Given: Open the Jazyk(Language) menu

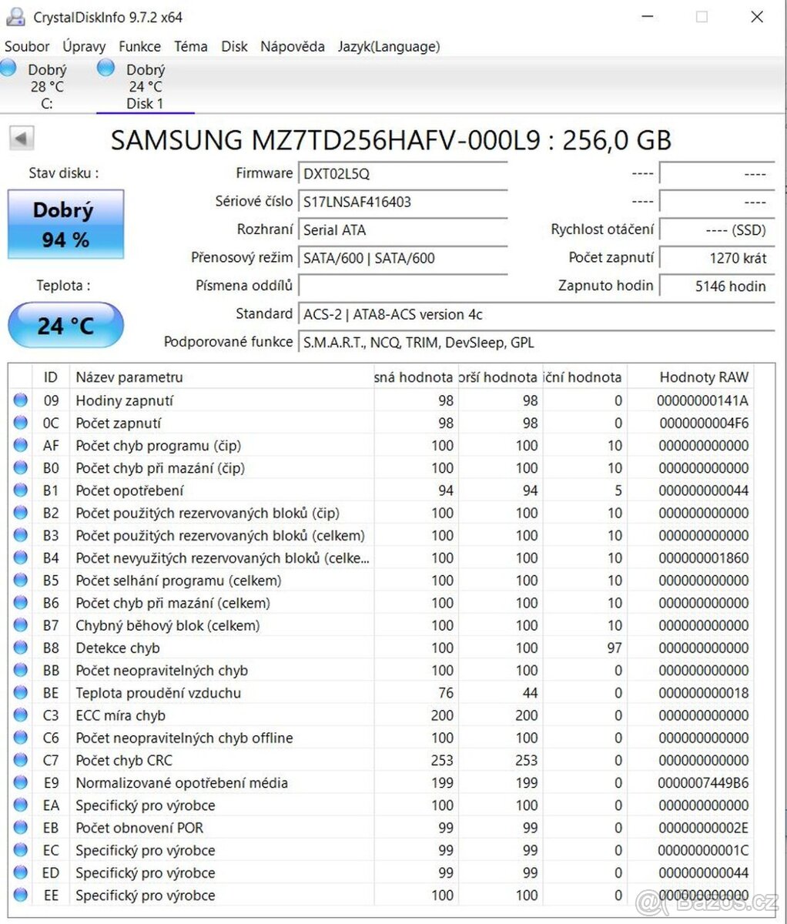Looking at the screenshot, I should point(388,46).
